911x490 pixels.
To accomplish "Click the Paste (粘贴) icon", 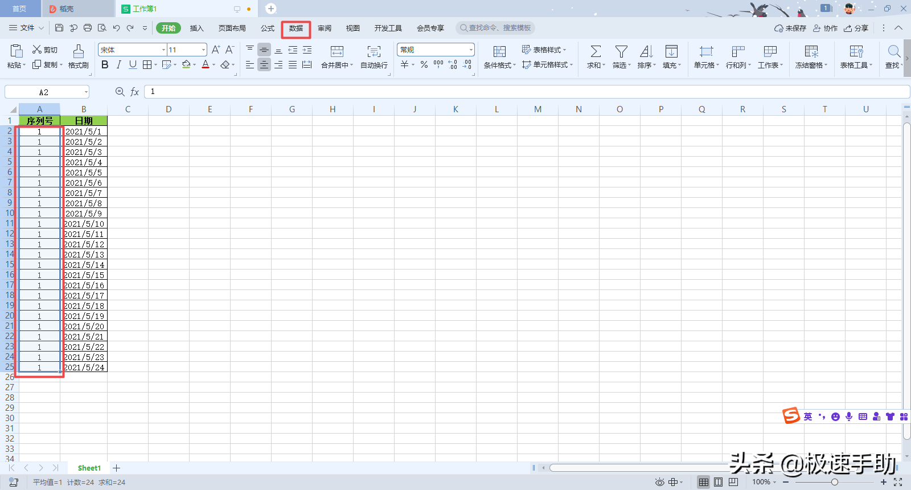I will point(17,51).
